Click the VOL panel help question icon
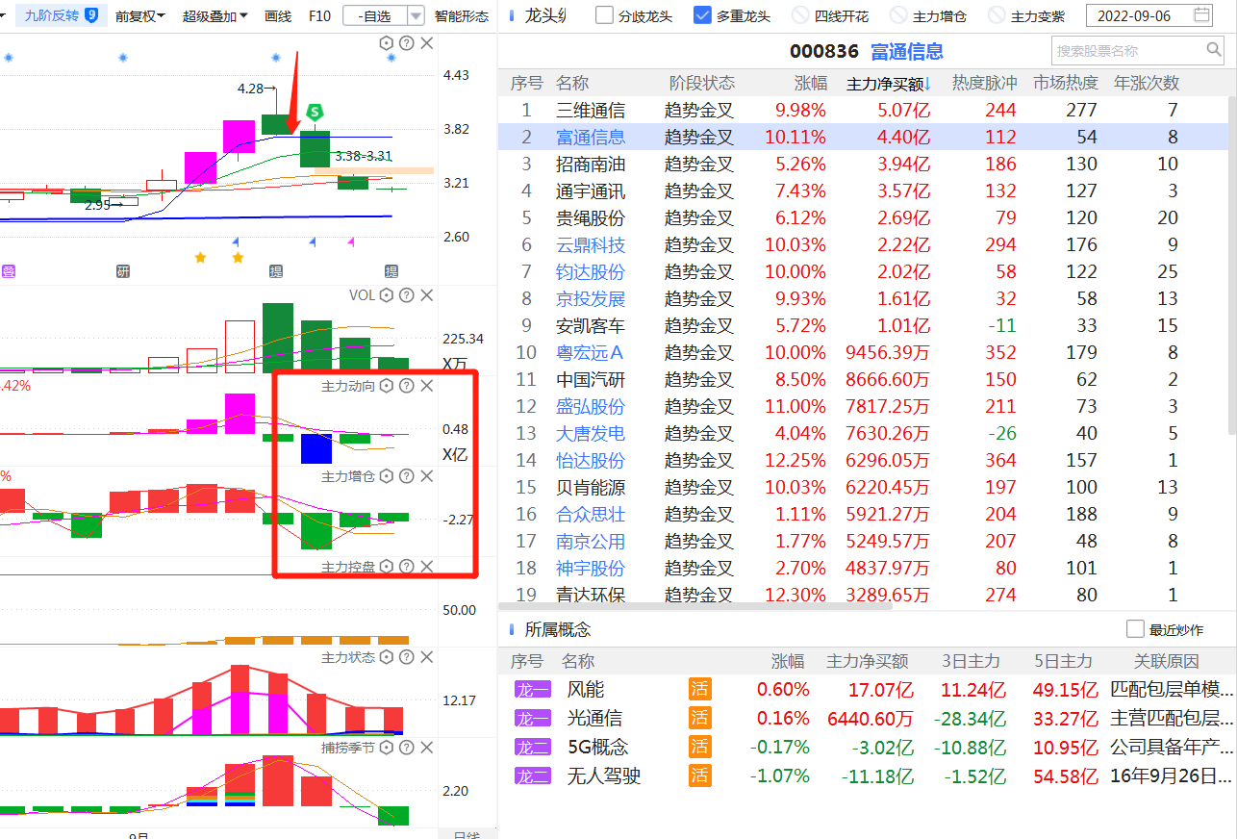 click(x=407, y=295)
